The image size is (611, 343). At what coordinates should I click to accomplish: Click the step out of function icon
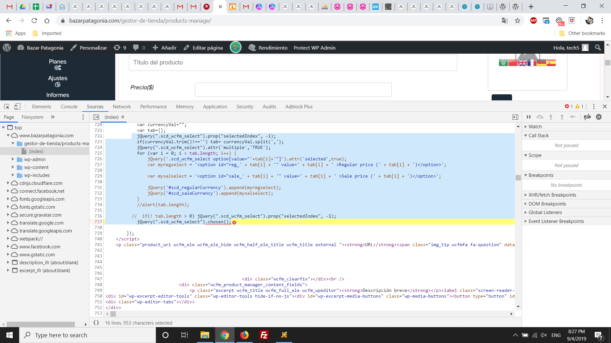click(x=562, y=117)
